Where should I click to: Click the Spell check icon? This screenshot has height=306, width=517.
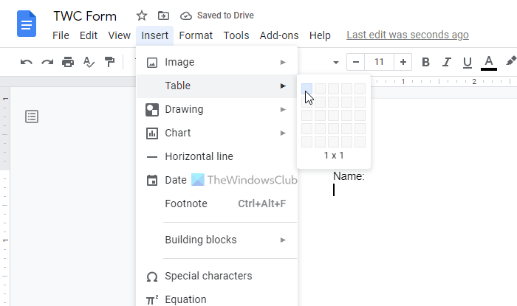tap(89, 62)
